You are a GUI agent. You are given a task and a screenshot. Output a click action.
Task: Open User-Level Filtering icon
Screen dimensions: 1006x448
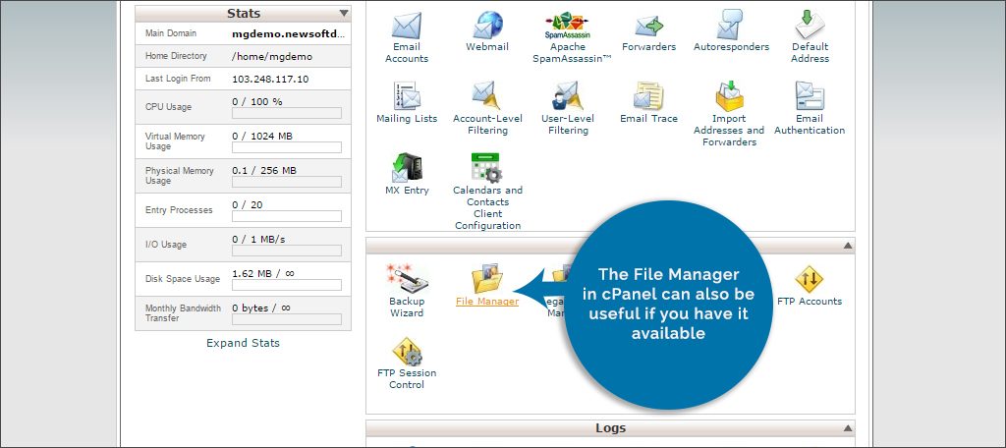click(568, 96)
